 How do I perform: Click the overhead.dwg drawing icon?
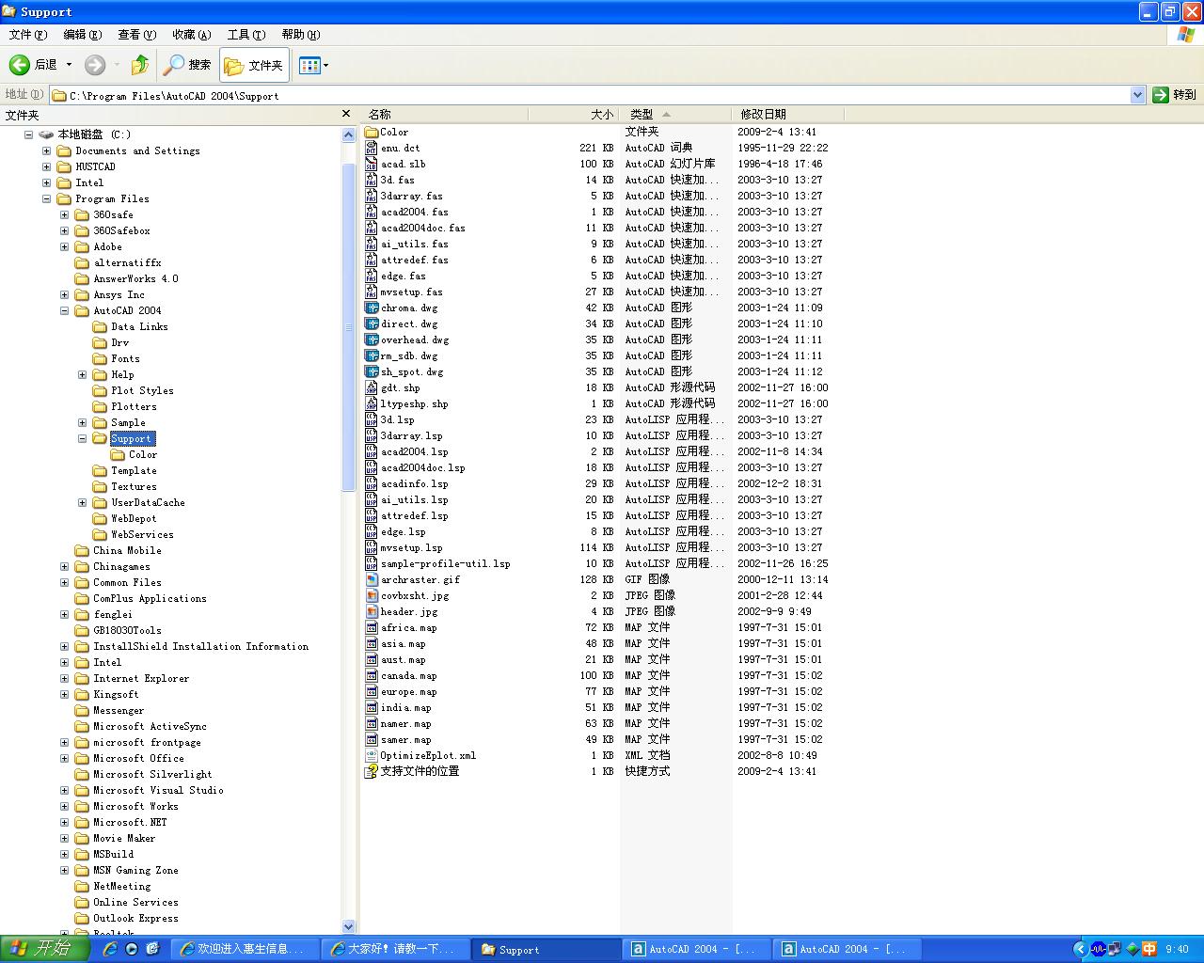[x=371, y=339]
